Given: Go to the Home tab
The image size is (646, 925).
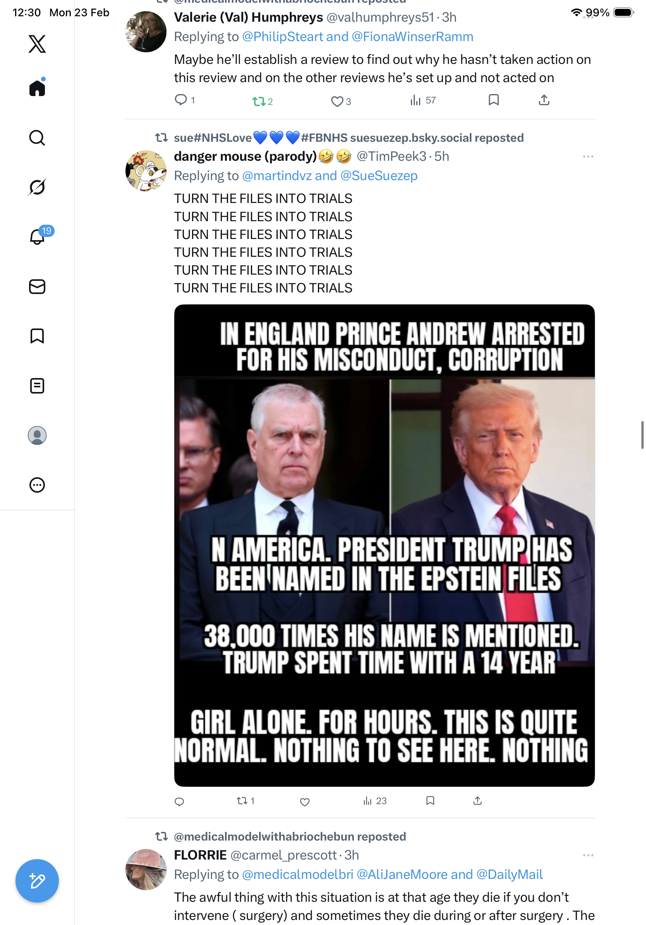Looking at the screenshot, I should (37, 88).
